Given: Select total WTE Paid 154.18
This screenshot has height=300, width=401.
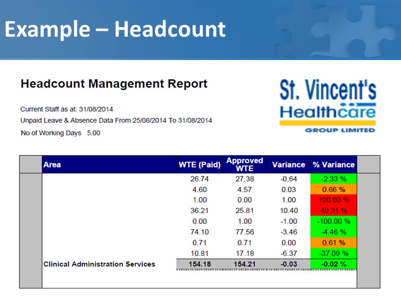Looking at the screenshot, I should pos(200,264).
